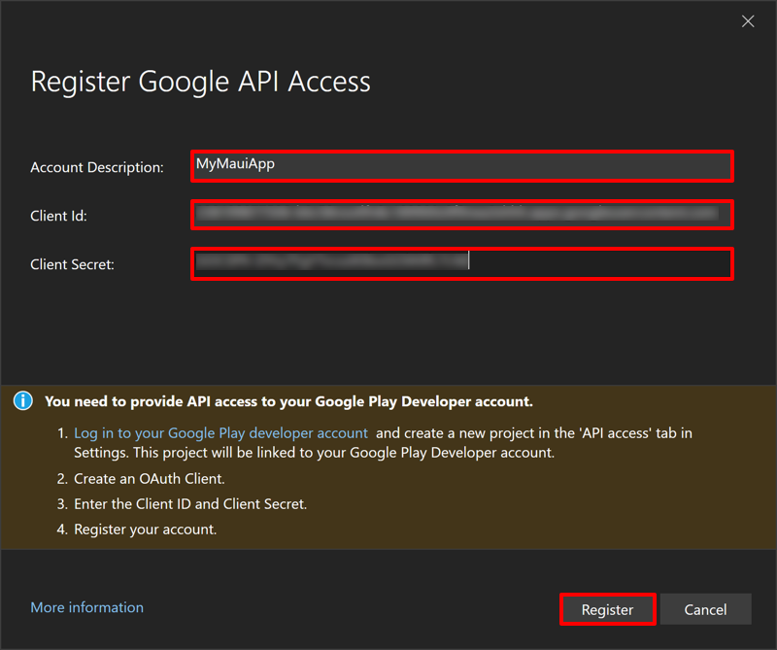Click the Account Description label
This screenshot has width=777, height=650.
point(97,167)
